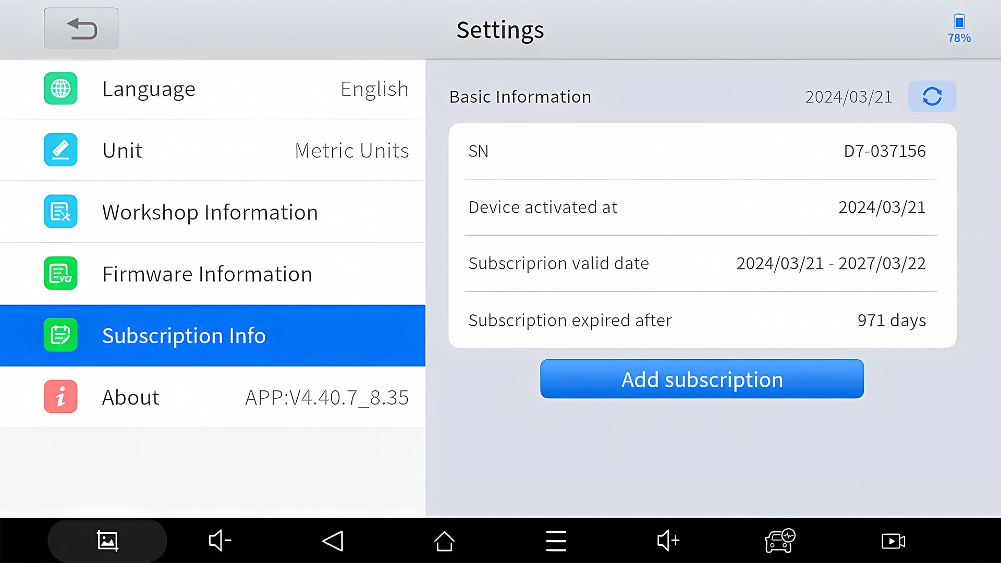1001x563 pixels.
Task: Click the Subscription Info icon
Action: (x=60, y=335)
